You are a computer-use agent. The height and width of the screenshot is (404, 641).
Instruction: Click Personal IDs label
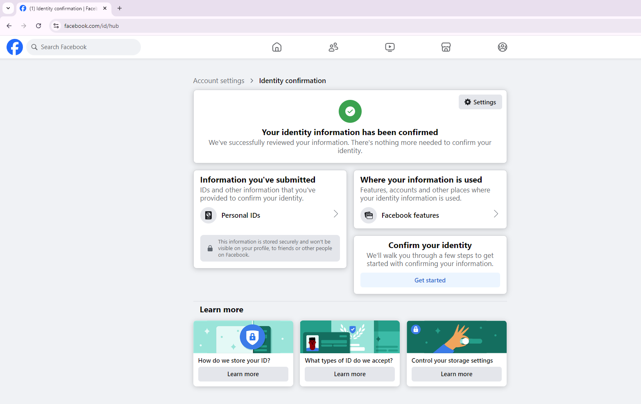click(x=241, y=215)
